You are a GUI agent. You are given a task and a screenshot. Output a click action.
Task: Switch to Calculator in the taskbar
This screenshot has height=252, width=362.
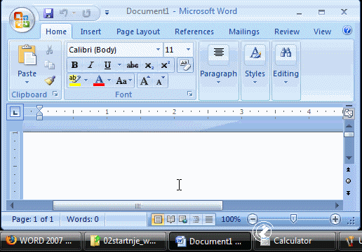(294, 241)
